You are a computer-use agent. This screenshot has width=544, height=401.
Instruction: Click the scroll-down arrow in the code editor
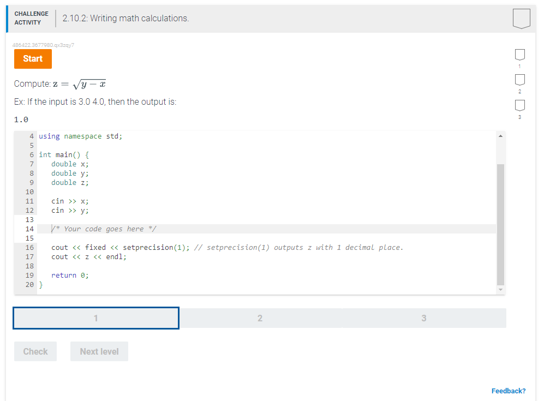[500, 290]
